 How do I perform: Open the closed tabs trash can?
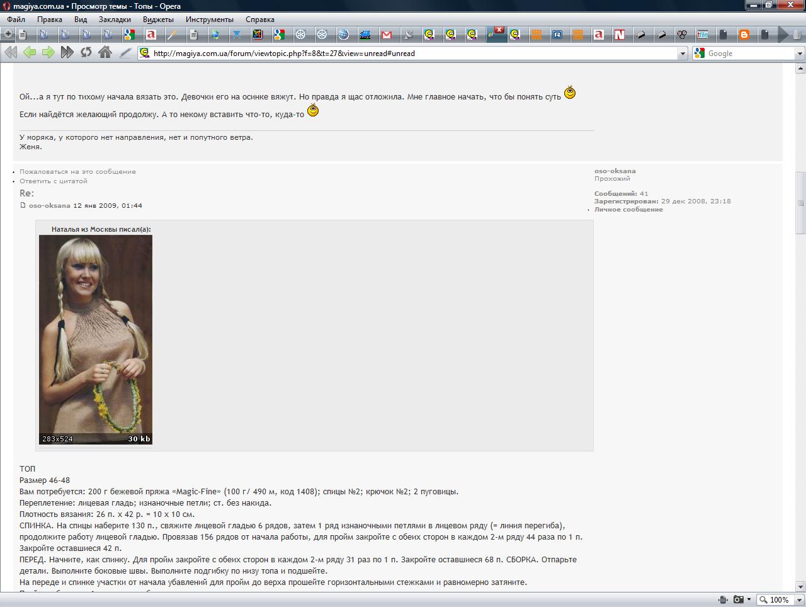pyautogui.click(x=797, y=35)
